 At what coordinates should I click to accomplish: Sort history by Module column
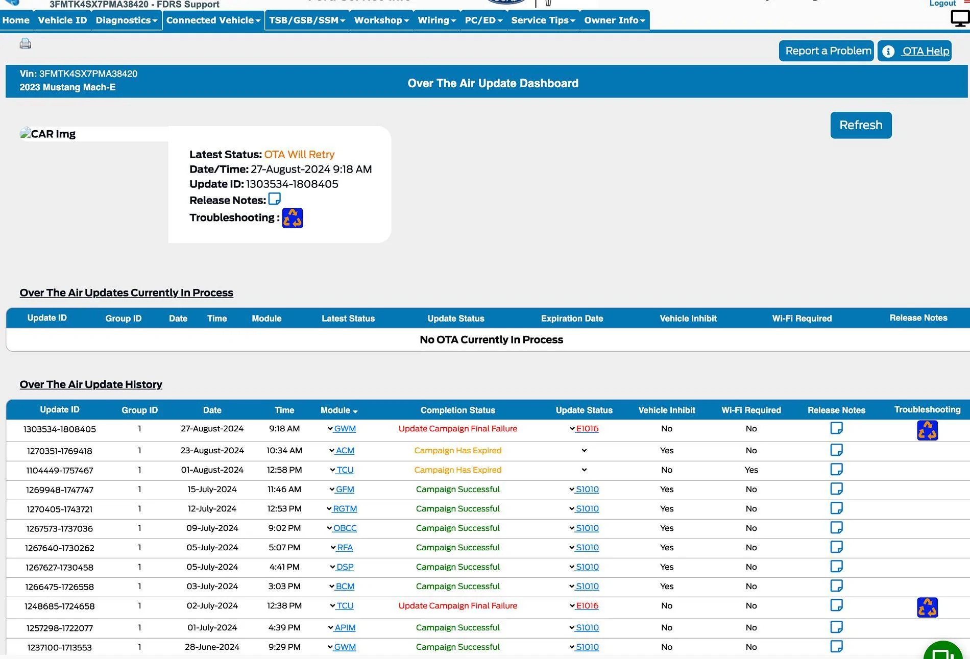tap(339, 410)
